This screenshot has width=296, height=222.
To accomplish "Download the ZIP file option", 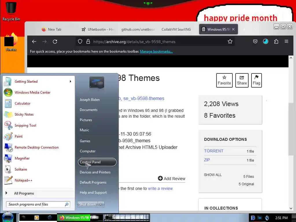I will tap(207, 160).
